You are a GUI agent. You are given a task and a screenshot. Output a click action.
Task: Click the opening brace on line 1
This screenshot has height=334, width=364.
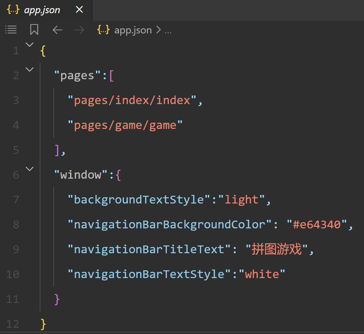43,51
